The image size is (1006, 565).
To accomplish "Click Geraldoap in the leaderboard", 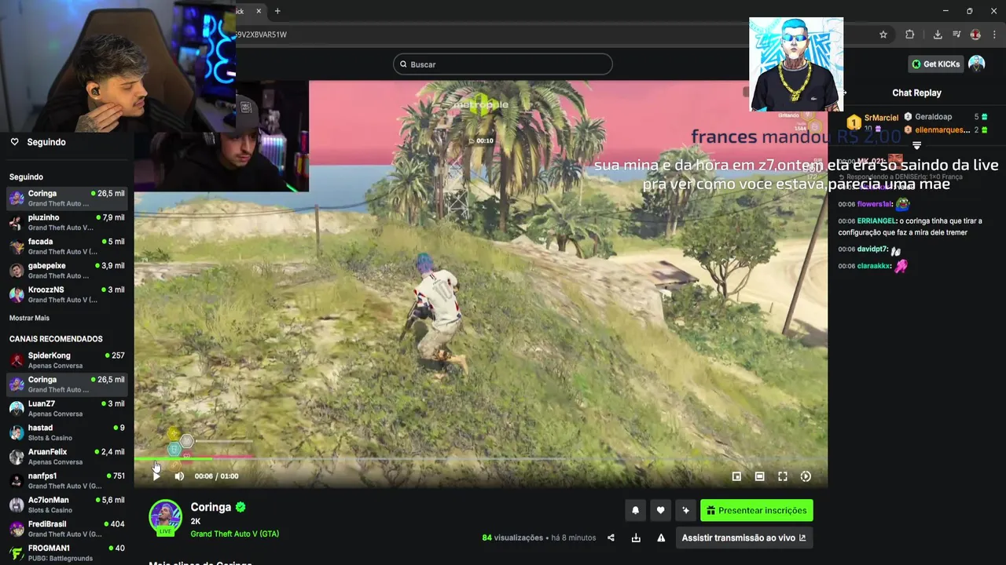I will [x=933, y=117].
